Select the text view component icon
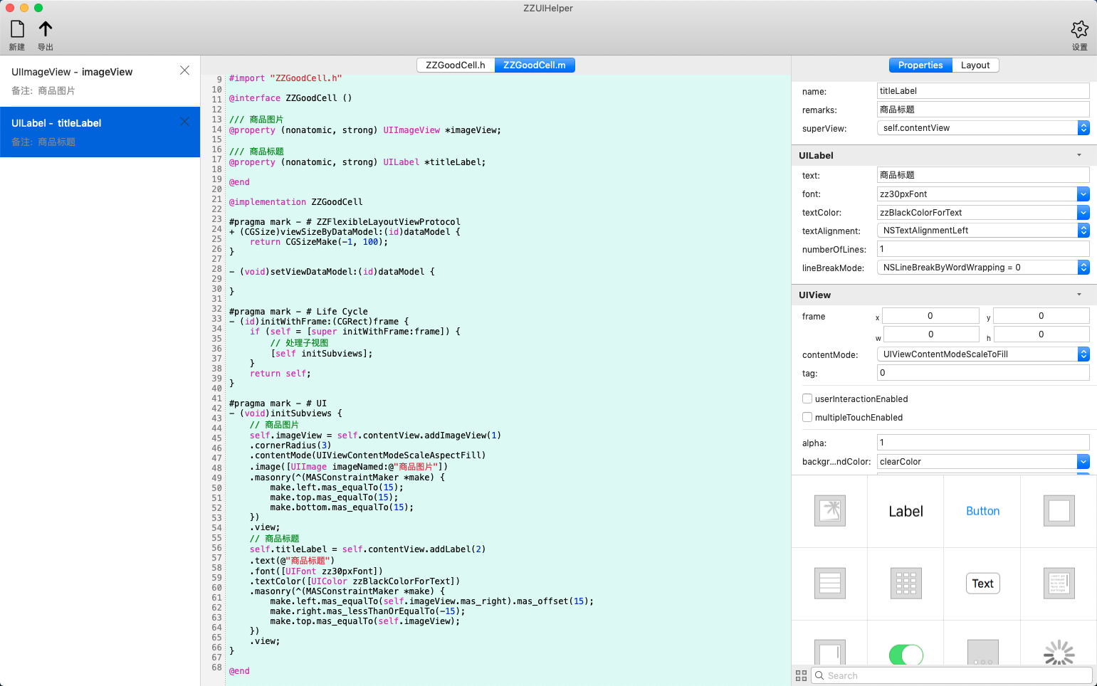The image size is (1097, 686). (x=1059, y=584)
